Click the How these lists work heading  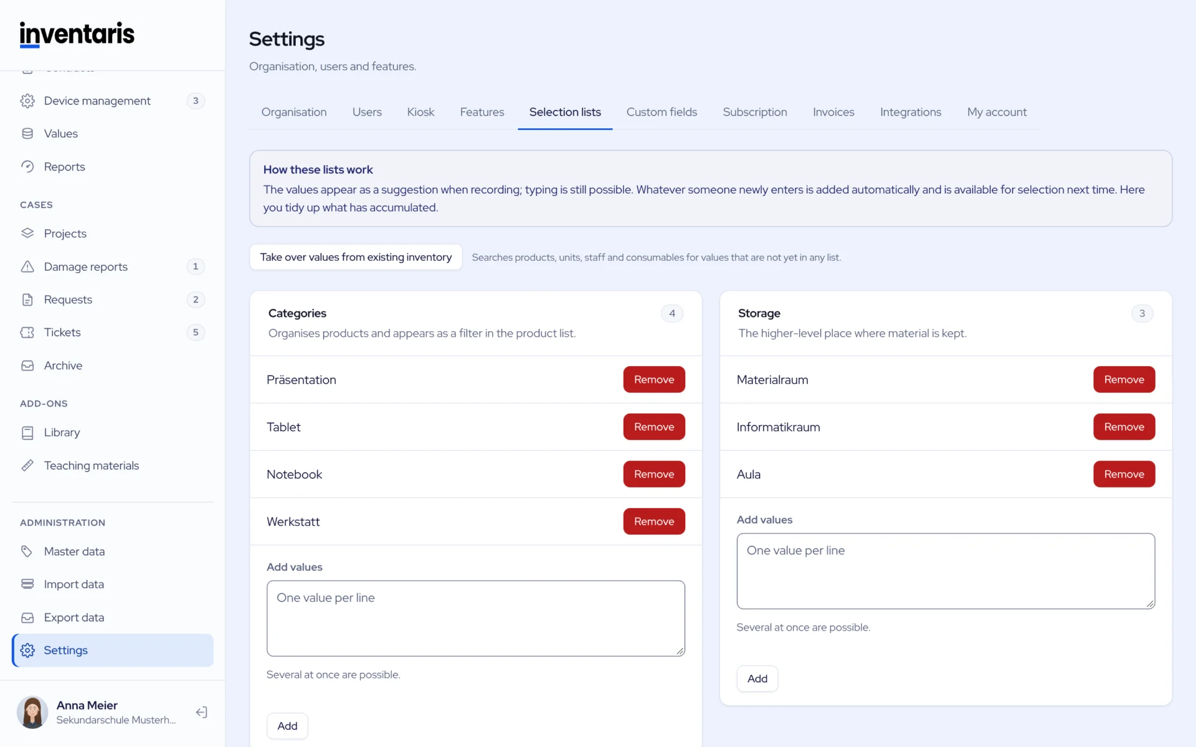point(318,169)
